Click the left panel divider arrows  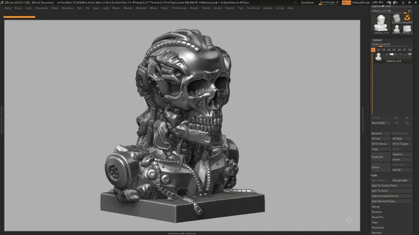click(x=1, y=120)
